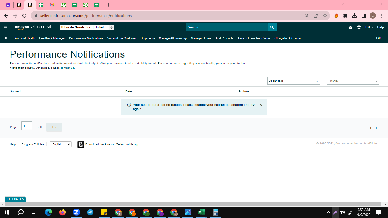The width and height of the screenshot is (388, 218).
Task: Open Feedback Manager menu item
Action: coord(52,38)
